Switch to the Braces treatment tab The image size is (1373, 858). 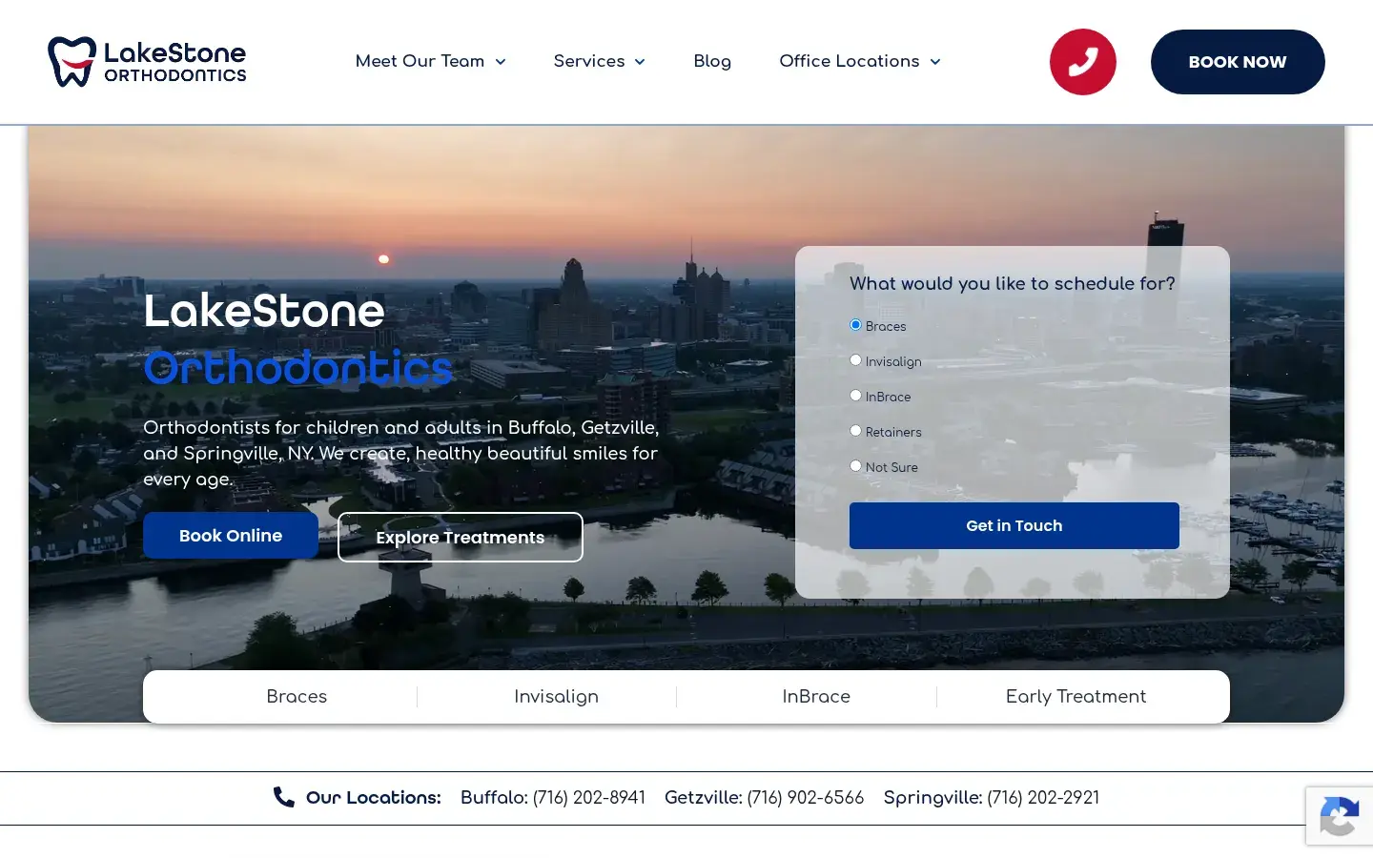[x=297, y=697]
